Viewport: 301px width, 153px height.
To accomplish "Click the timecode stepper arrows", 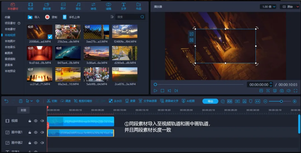I will pos(271,84).
